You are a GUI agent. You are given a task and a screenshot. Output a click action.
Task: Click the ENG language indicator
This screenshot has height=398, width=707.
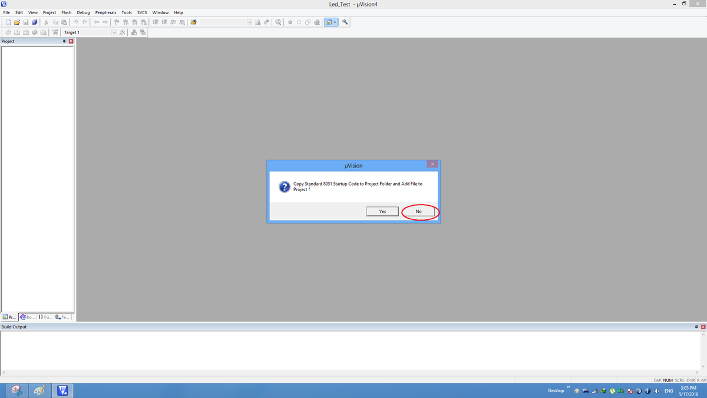tap(669, 391)
